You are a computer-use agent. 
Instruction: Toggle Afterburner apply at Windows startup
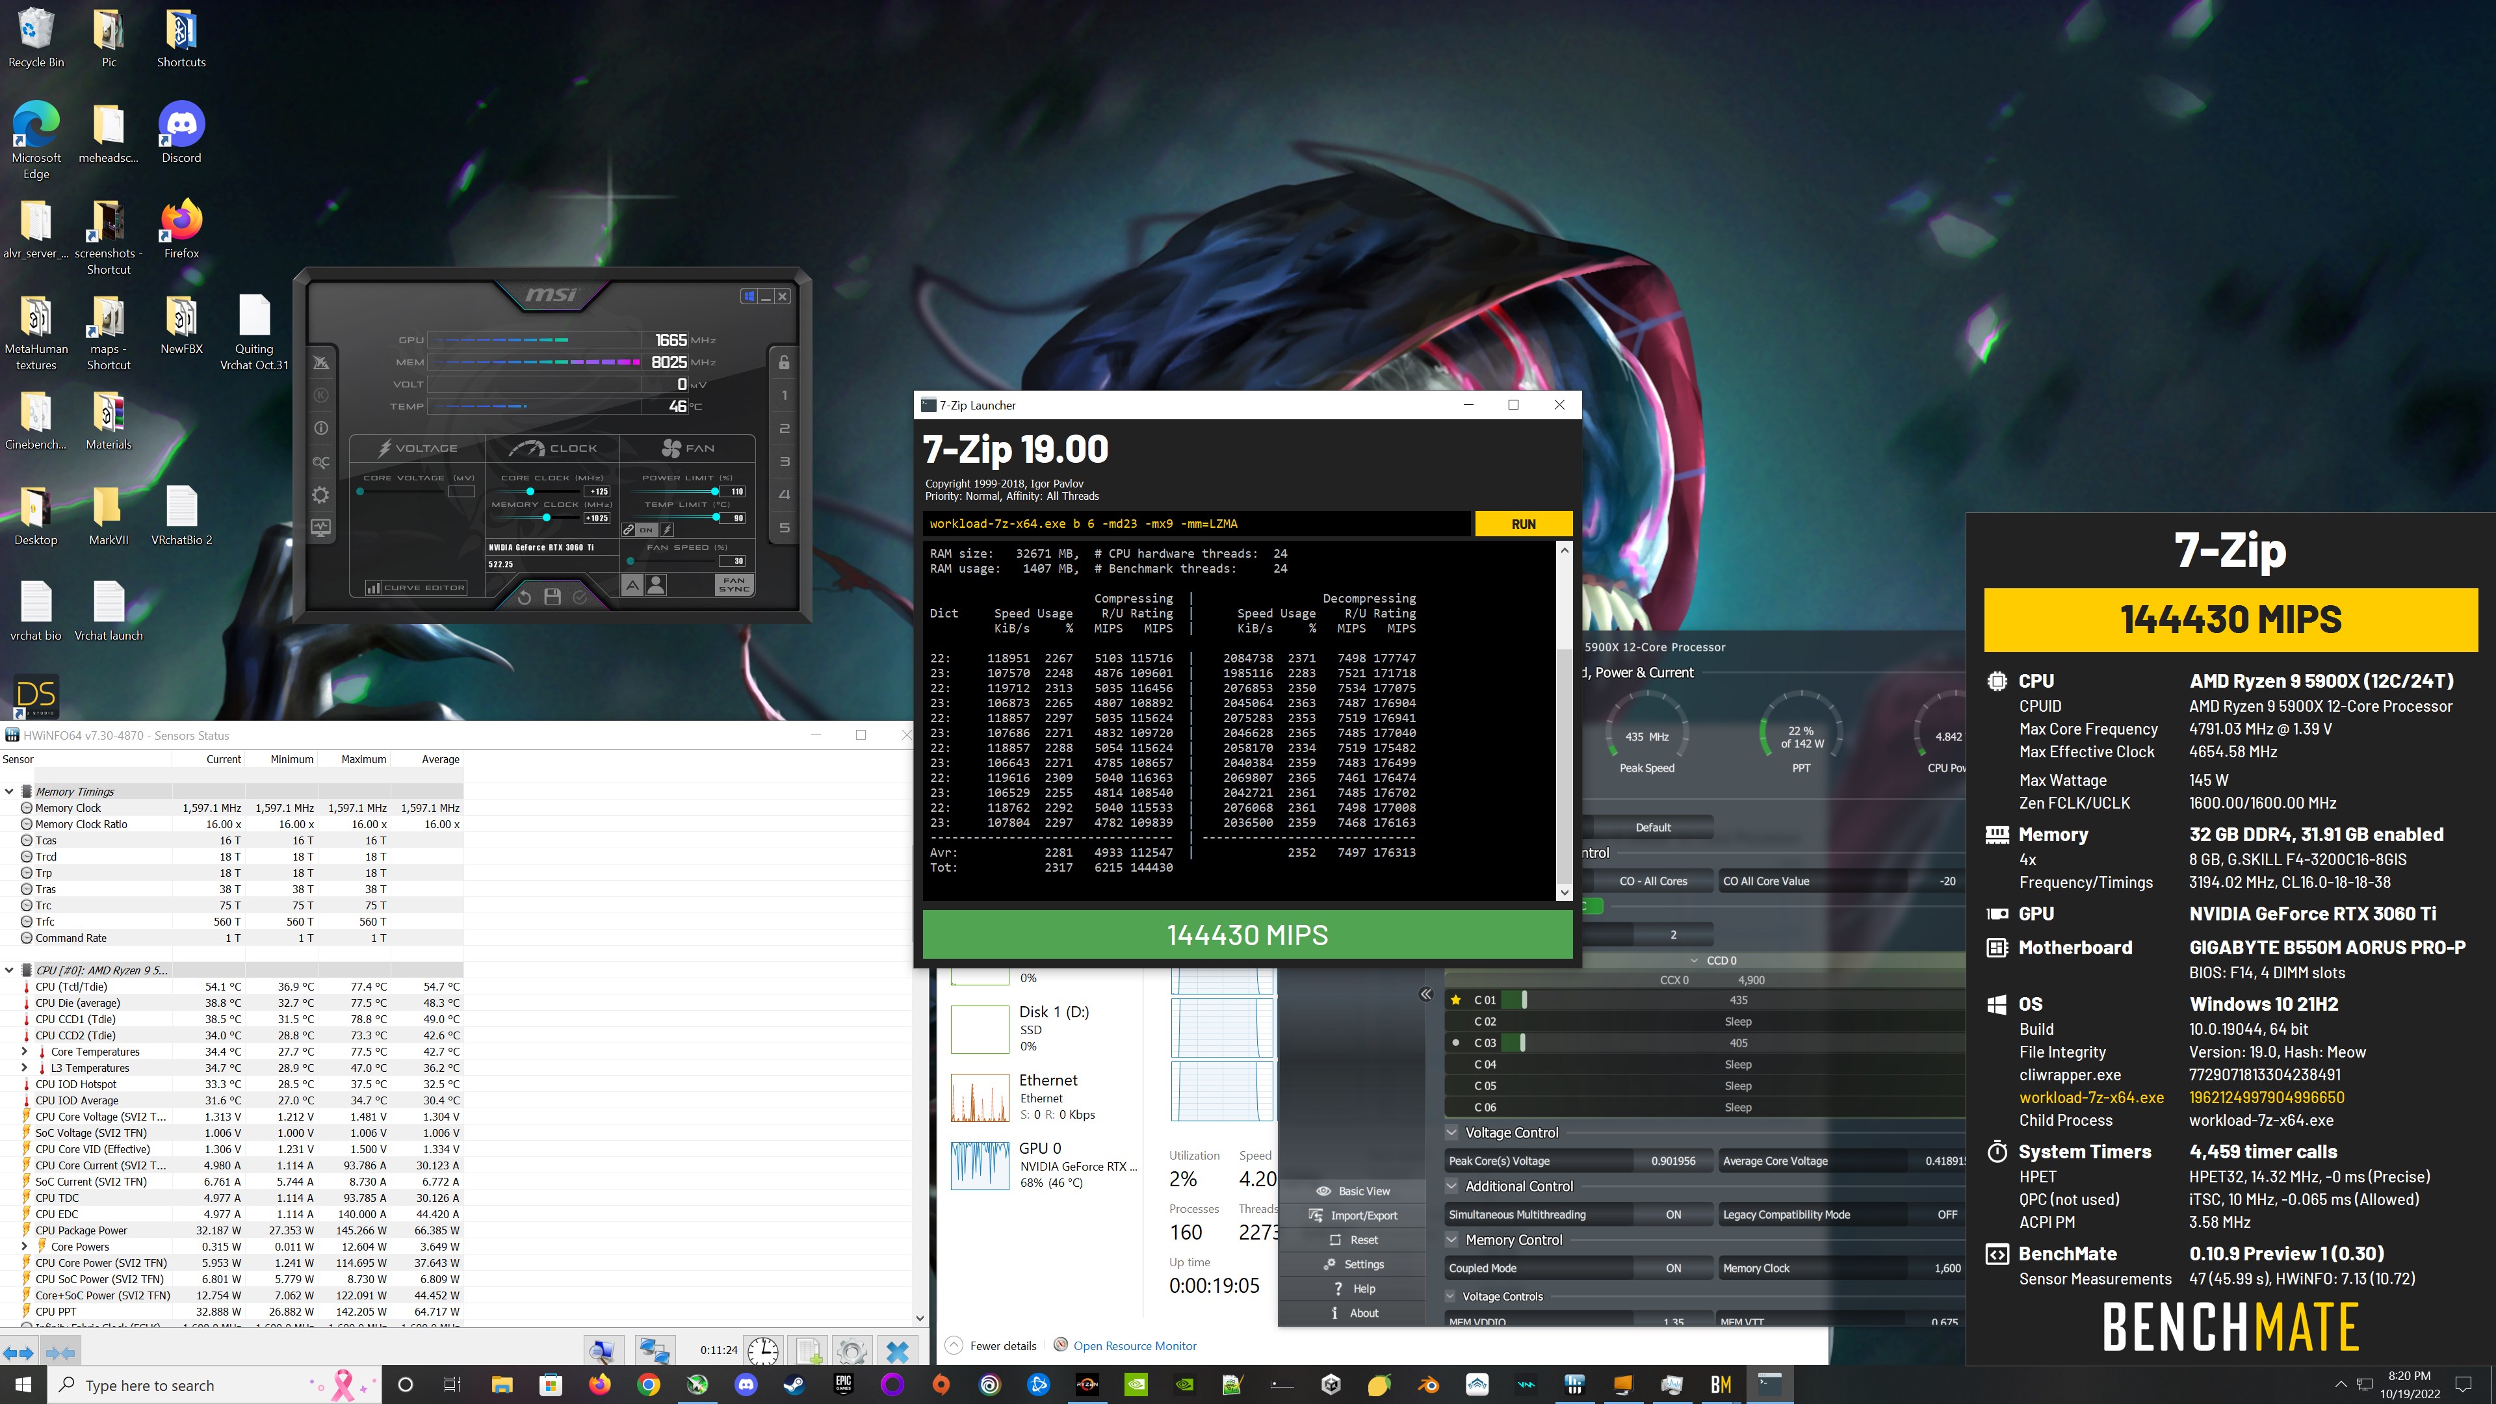(748, 296)
